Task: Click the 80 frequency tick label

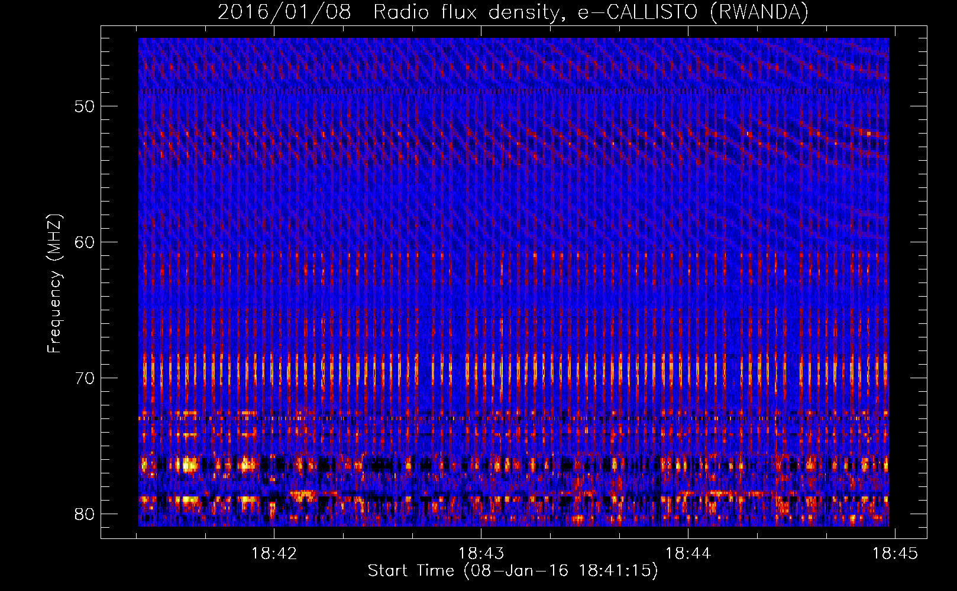Action: 85,514
